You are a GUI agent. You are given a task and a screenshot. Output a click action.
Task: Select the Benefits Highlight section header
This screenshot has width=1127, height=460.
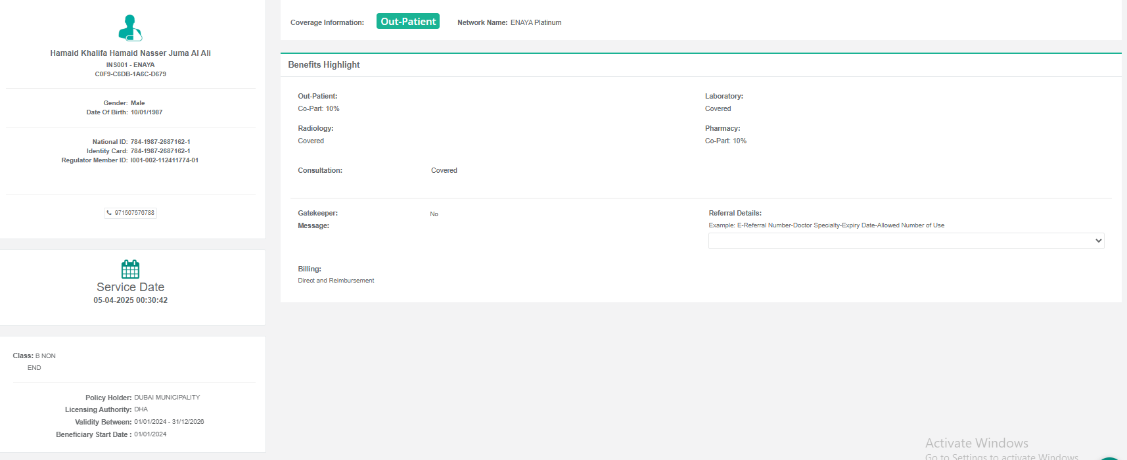[x=324, y=65]
